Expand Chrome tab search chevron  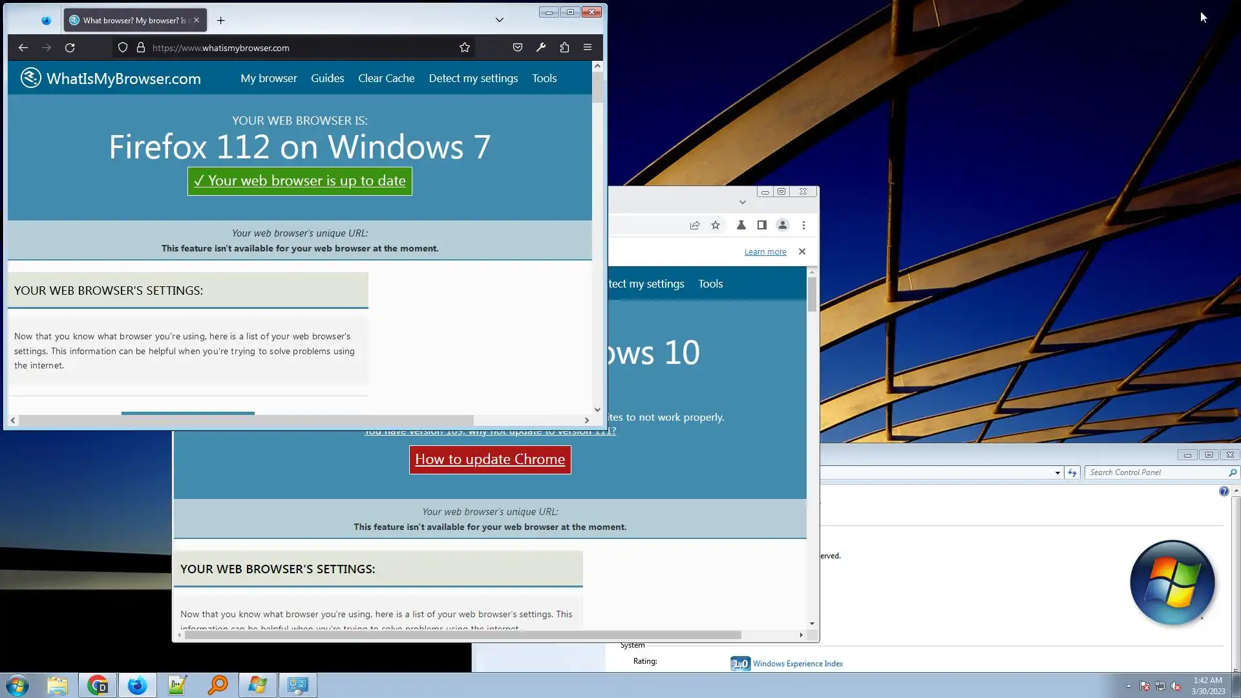click(x=742, y=202)
